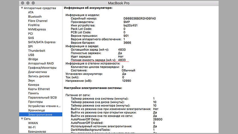238x134 pixels.
Task: Select SAS in the sidebar
Action: tap(31, 38)
